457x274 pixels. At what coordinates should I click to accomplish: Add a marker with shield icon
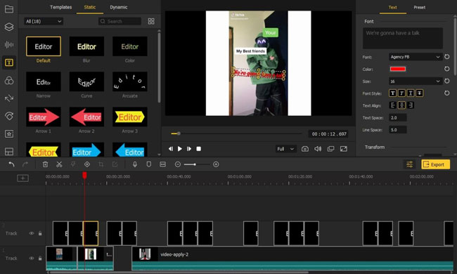tap(148, 164)
